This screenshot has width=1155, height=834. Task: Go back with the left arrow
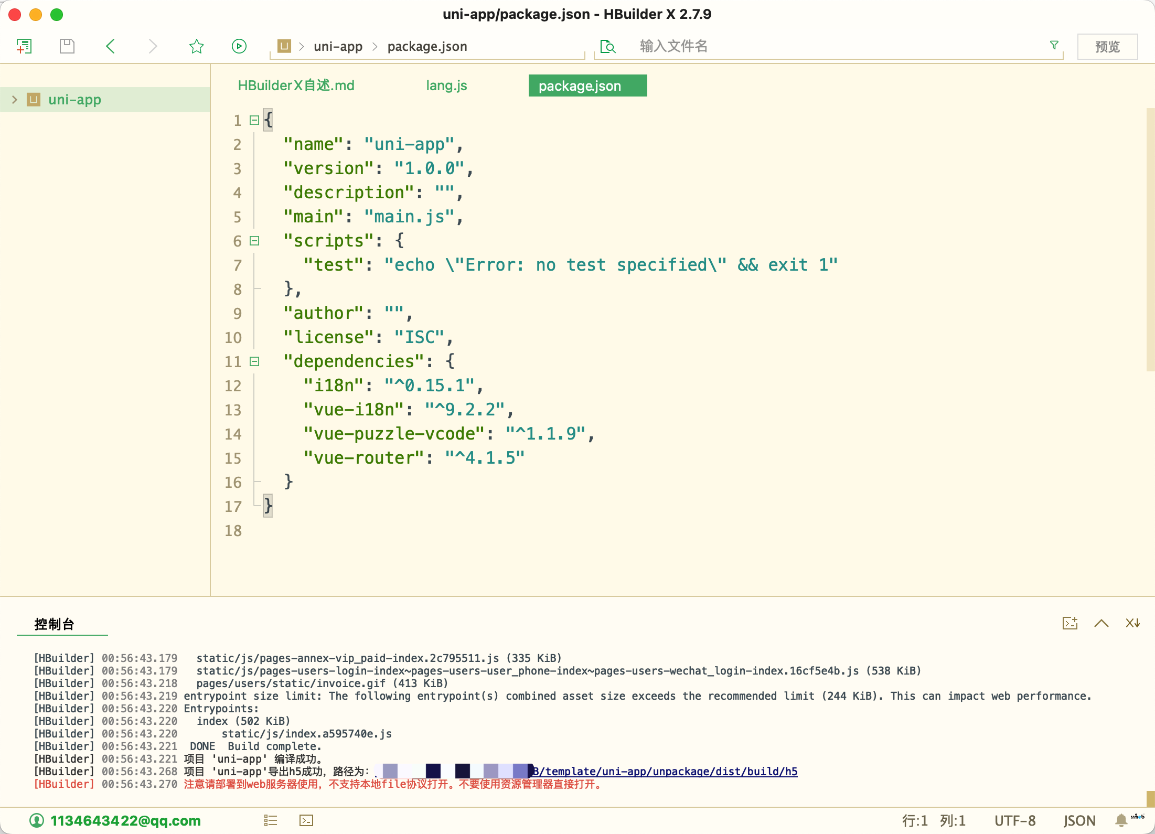pos(110,46)
